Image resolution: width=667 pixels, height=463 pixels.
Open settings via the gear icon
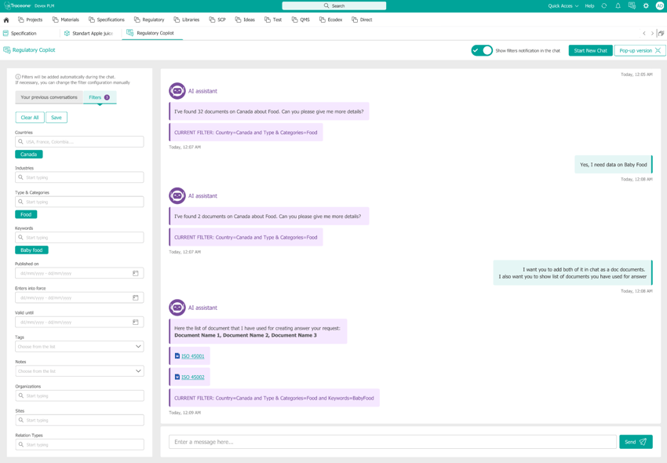click(x=646, y=5)
